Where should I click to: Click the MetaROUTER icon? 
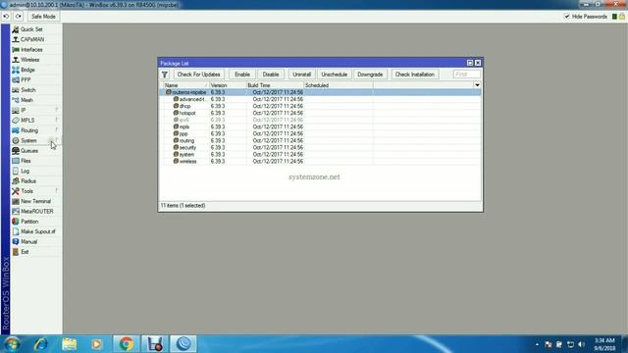[16, 211]
